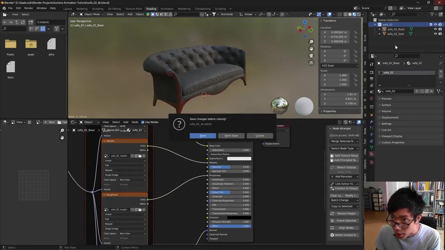Hide sofa_02_Seat in viewport

(x=435, y=34)
